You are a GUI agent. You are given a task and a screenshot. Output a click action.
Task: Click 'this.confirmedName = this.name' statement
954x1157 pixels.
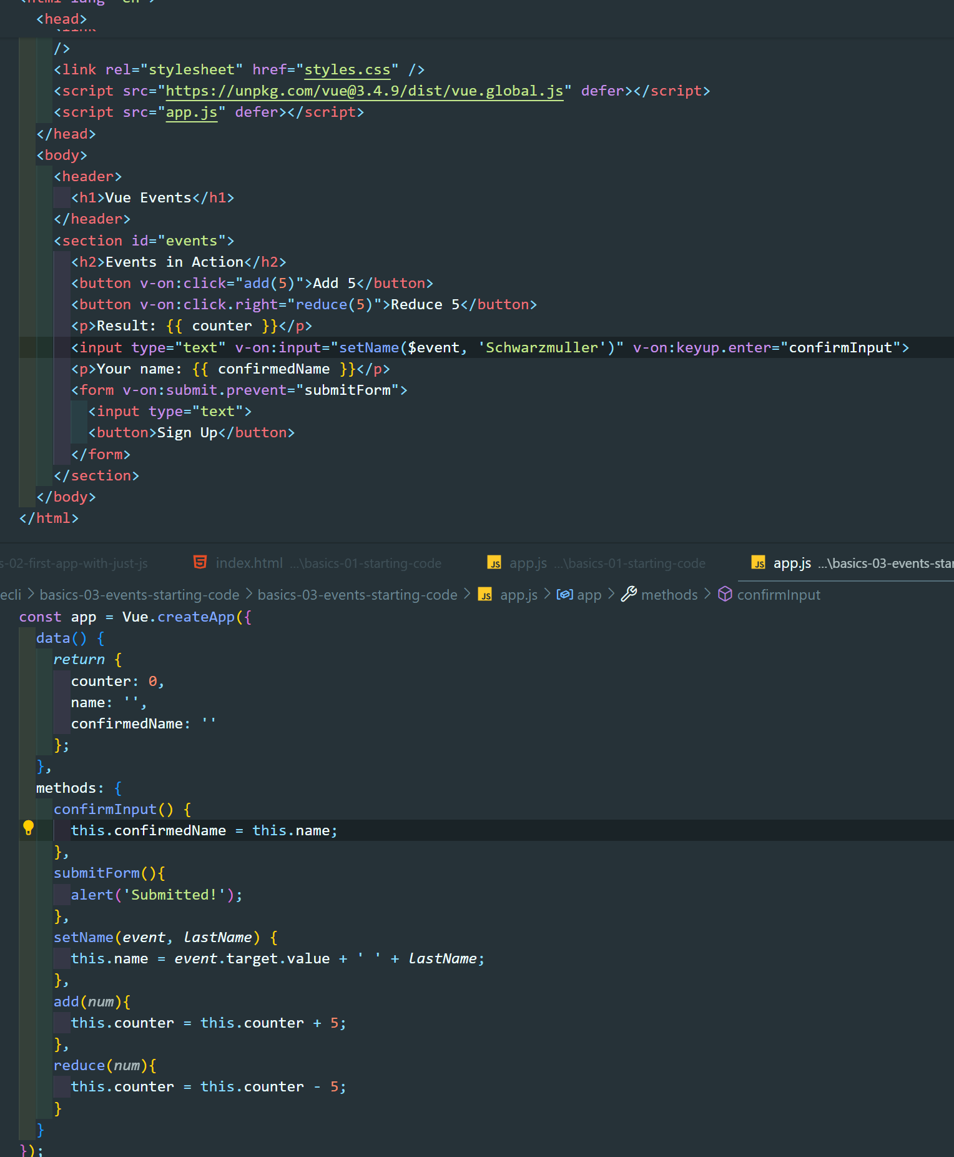(204, 831)
